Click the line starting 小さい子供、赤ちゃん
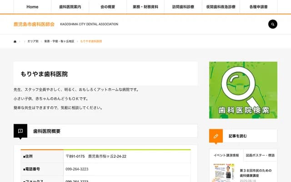Viewport: 291px width, 182px height. pyautogui.click(x=51, y=99)
